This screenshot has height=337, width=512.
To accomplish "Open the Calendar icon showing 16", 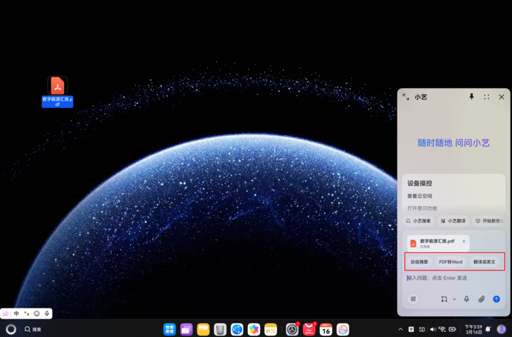I will [x=326, y=330].
